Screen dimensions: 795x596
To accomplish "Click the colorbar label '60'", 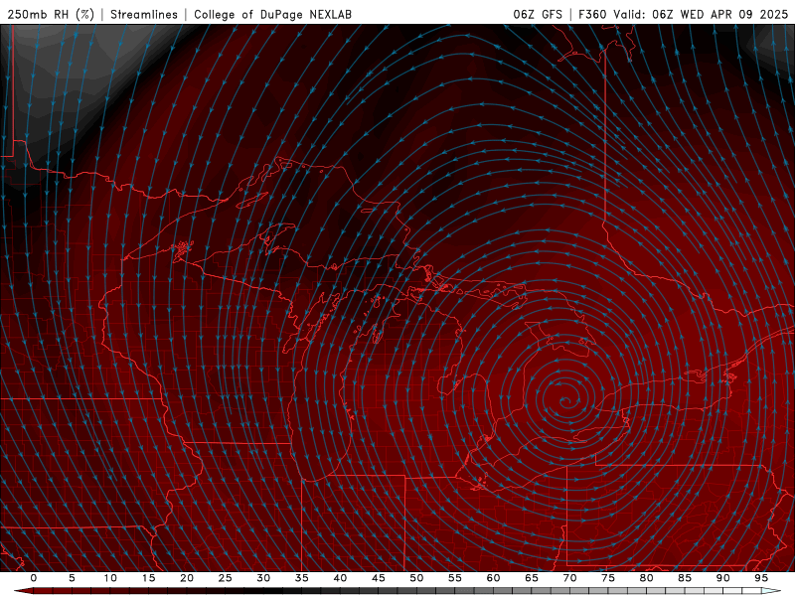I will click(x=493, y=578).
